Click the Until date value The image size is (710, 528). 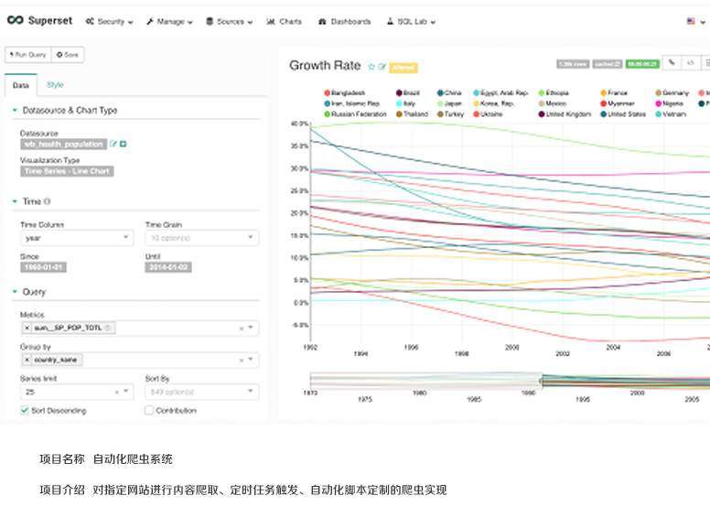168,267
